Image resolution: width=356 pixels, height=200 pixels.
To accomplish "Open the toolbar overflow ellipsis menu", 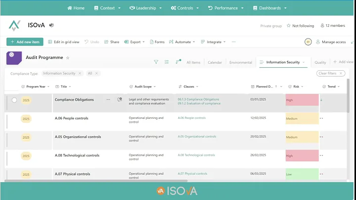I will (x=233, y=42).
